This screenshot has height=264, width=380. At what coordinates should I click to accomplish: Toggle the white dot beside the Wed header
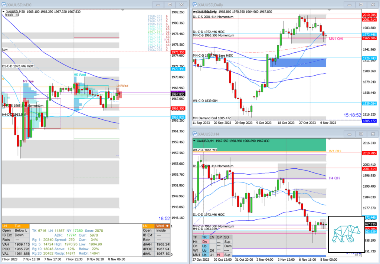(167, 225)
